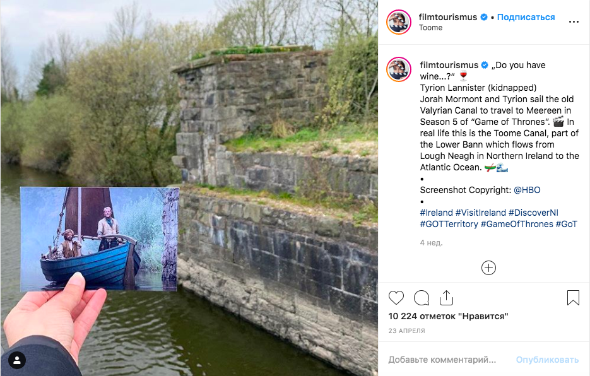Open the #GOTTerritory hashtag

449,224
